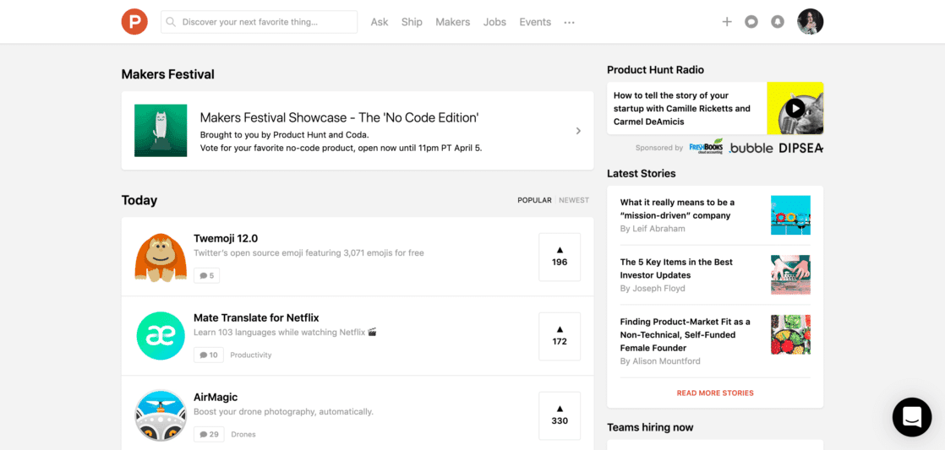The width and height of the screenshot is (945, 450).
Task: Open the notifications bell icon
Action: click(x=778, y=22)
